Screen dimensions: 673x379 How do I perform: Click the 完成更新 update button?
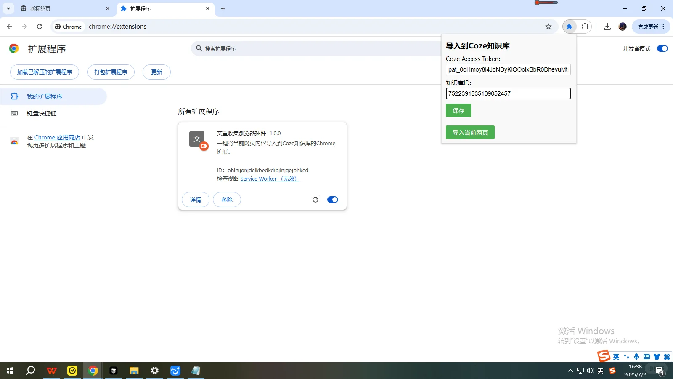[x=651, y=27]
